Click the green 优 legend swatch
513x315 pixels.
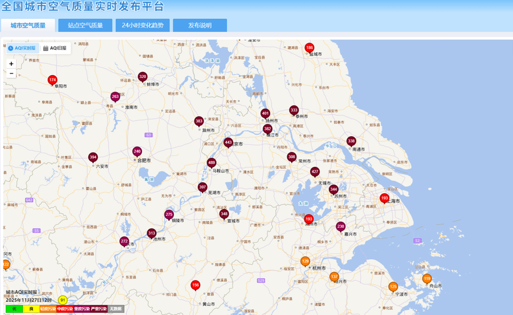(x=14, y=309)
